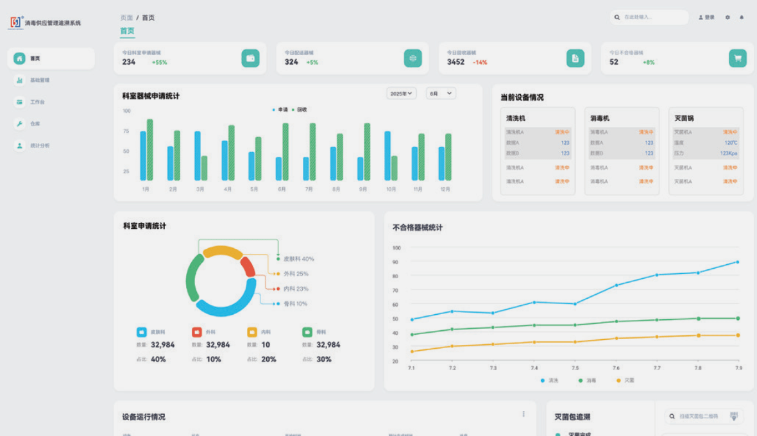The width and height of the screenshot is (757, 436).
Task: Expand the 6月 month dropdown
Action: tap(441, 94)
